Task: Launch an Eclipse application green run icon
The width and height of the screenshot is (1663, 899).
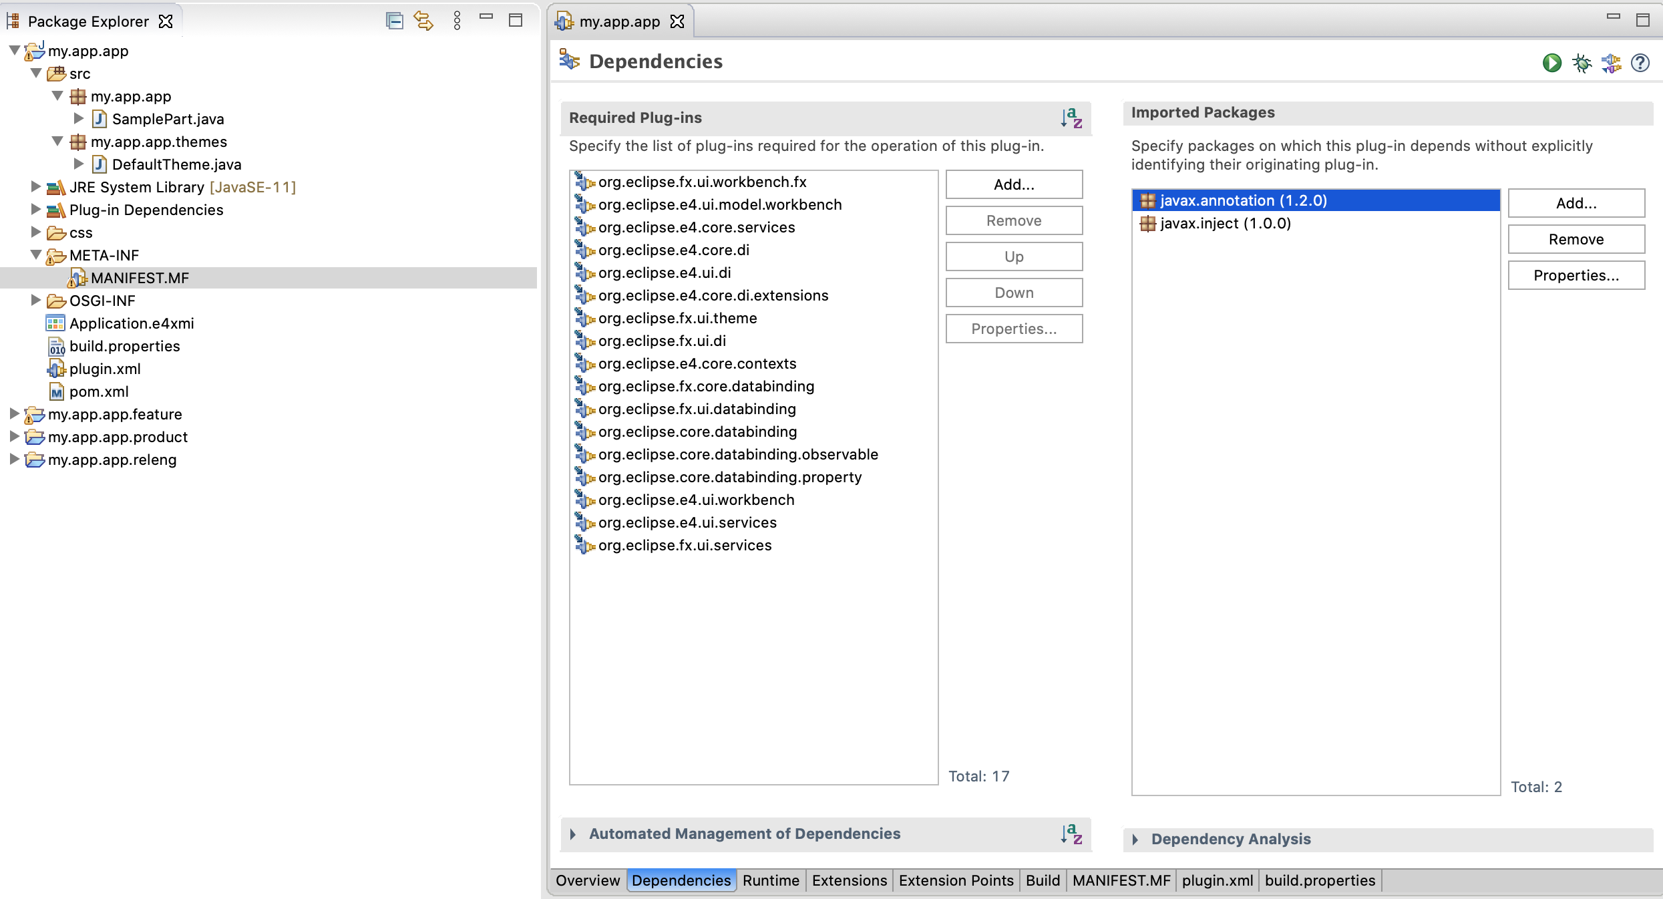Action: (1551, 63)
